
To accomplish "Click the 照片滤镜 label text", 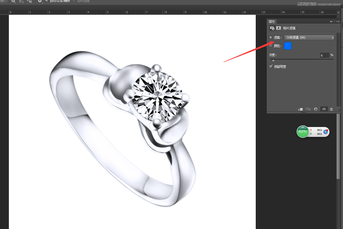I will (x=289, y=28).
